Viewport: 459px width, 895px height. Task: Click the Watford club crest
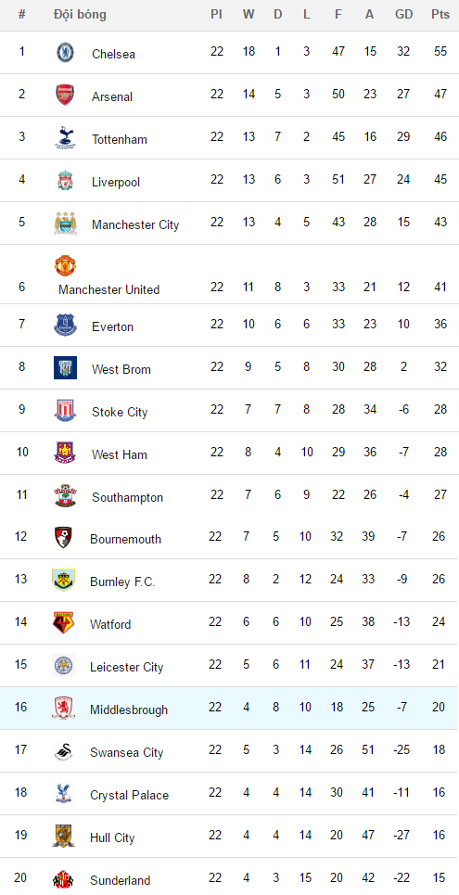[x=63, y=622]
